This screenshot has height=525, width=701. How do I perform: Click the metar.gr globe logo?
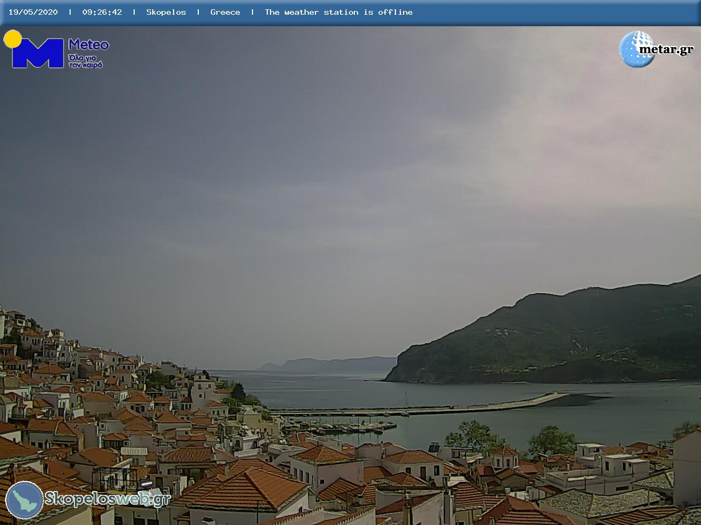(637, 49)
